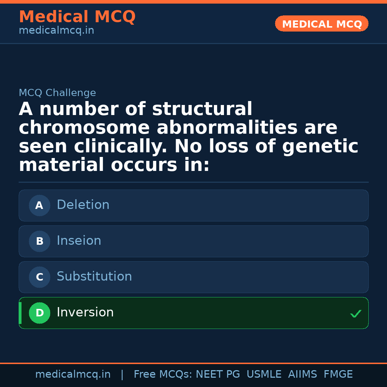The image size is (387, 387).
Task: Select the Deletion answer text
Action: click(x=83, y=205)
